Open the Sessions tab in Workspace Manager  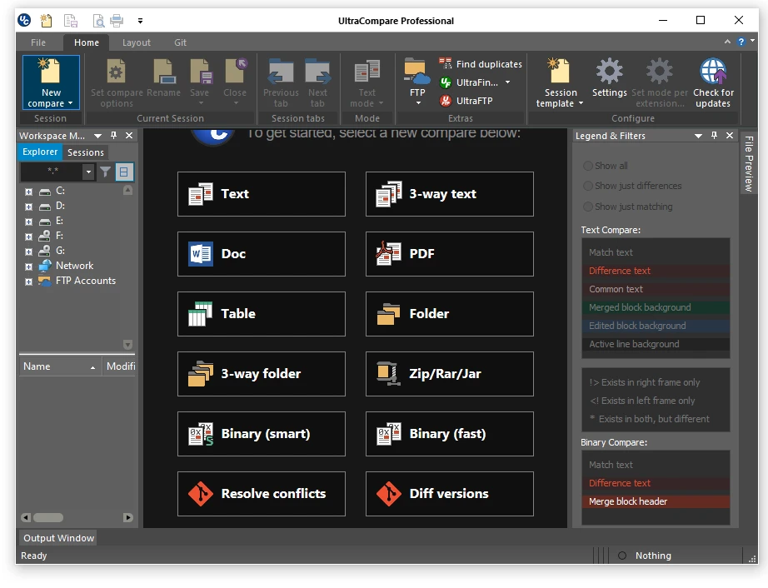86,152
